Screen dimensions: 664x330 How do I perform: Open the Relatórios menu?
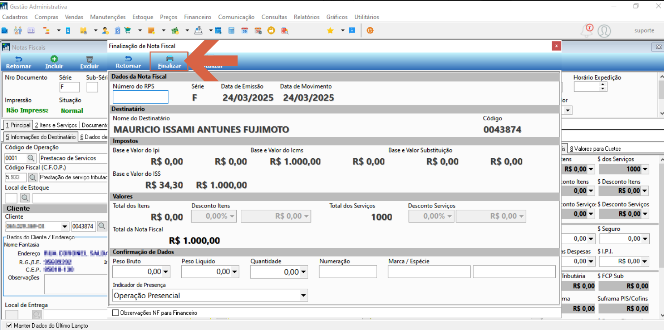click(306, 17)
